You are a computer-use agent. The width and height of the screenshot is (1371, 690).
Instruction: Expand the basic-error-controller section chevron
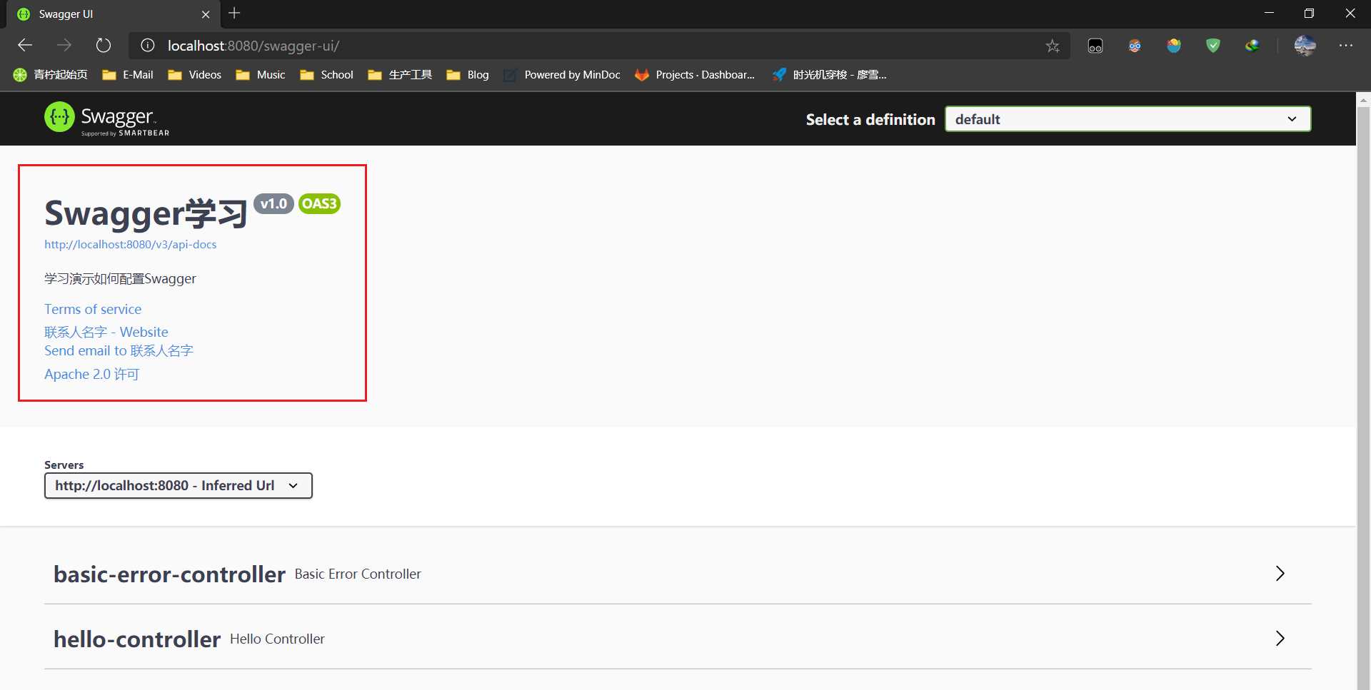[1280, 574]
